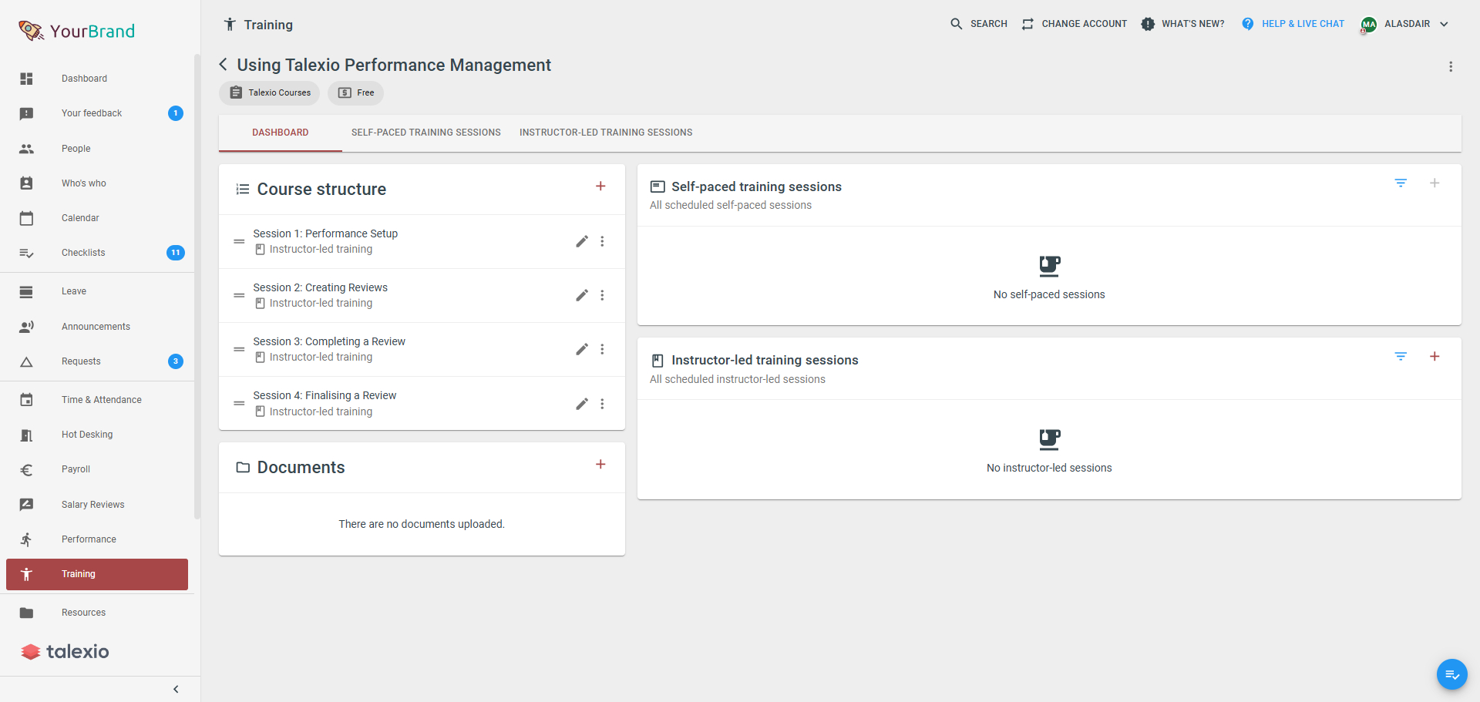
Task: Select Session 2: Creating Reviews text
Action: click(x=321, y=287)
